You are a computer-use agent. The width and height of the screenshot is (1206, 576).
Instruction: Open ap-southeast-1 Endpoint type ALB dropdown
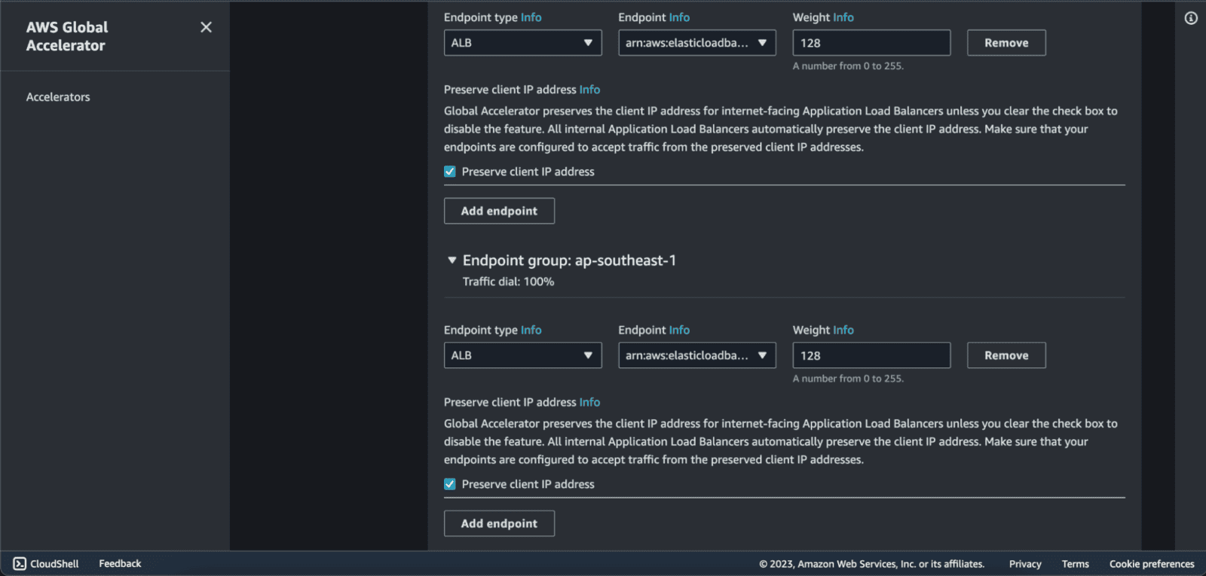click(522, 355)
